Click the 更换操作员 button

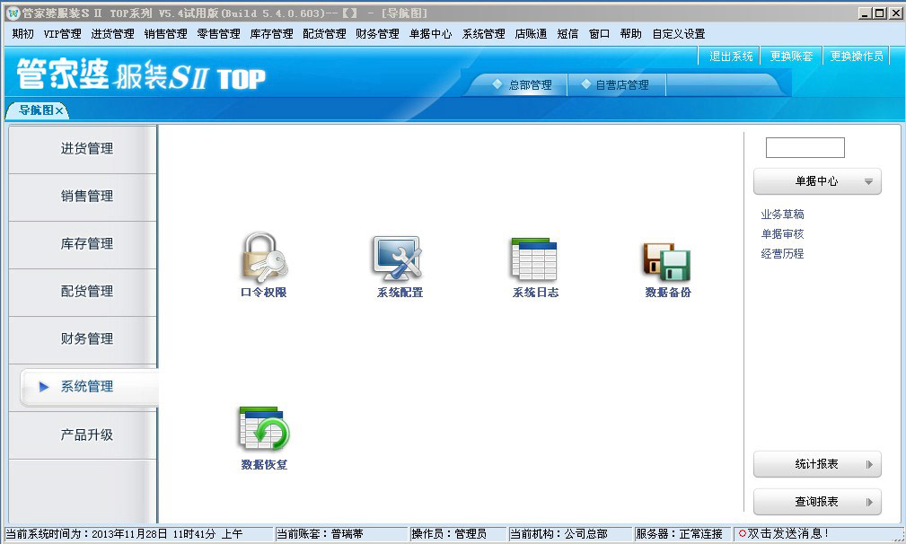click(x=857, y=56)
